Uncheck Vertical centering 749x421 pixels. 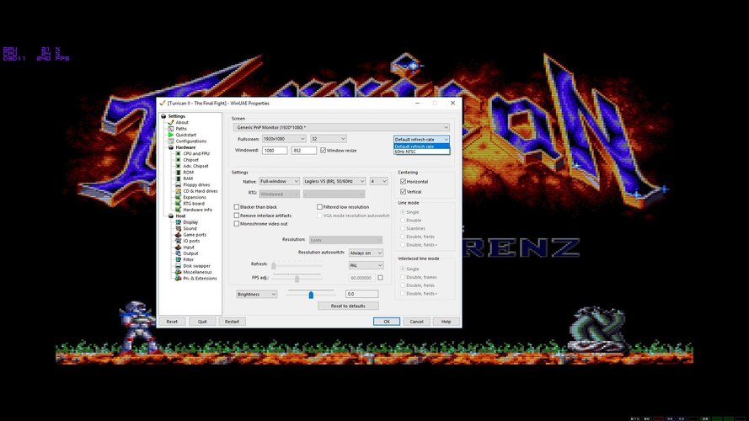pyautogui.click(x=404, y=191)
